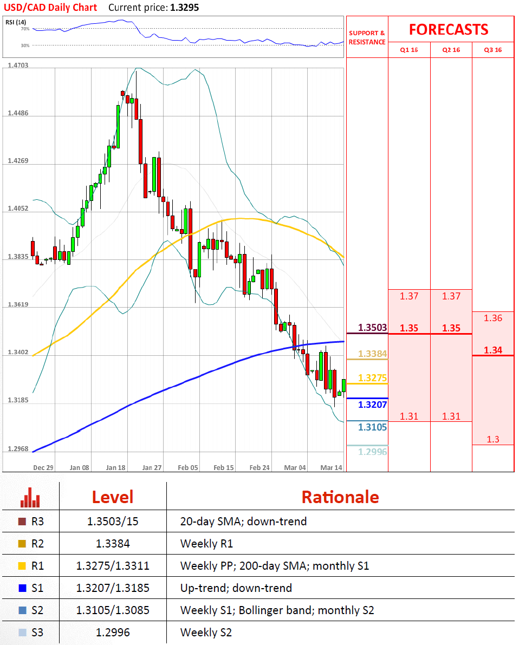Click the 1.3275/1.3311 level cell

coord(113,566)
